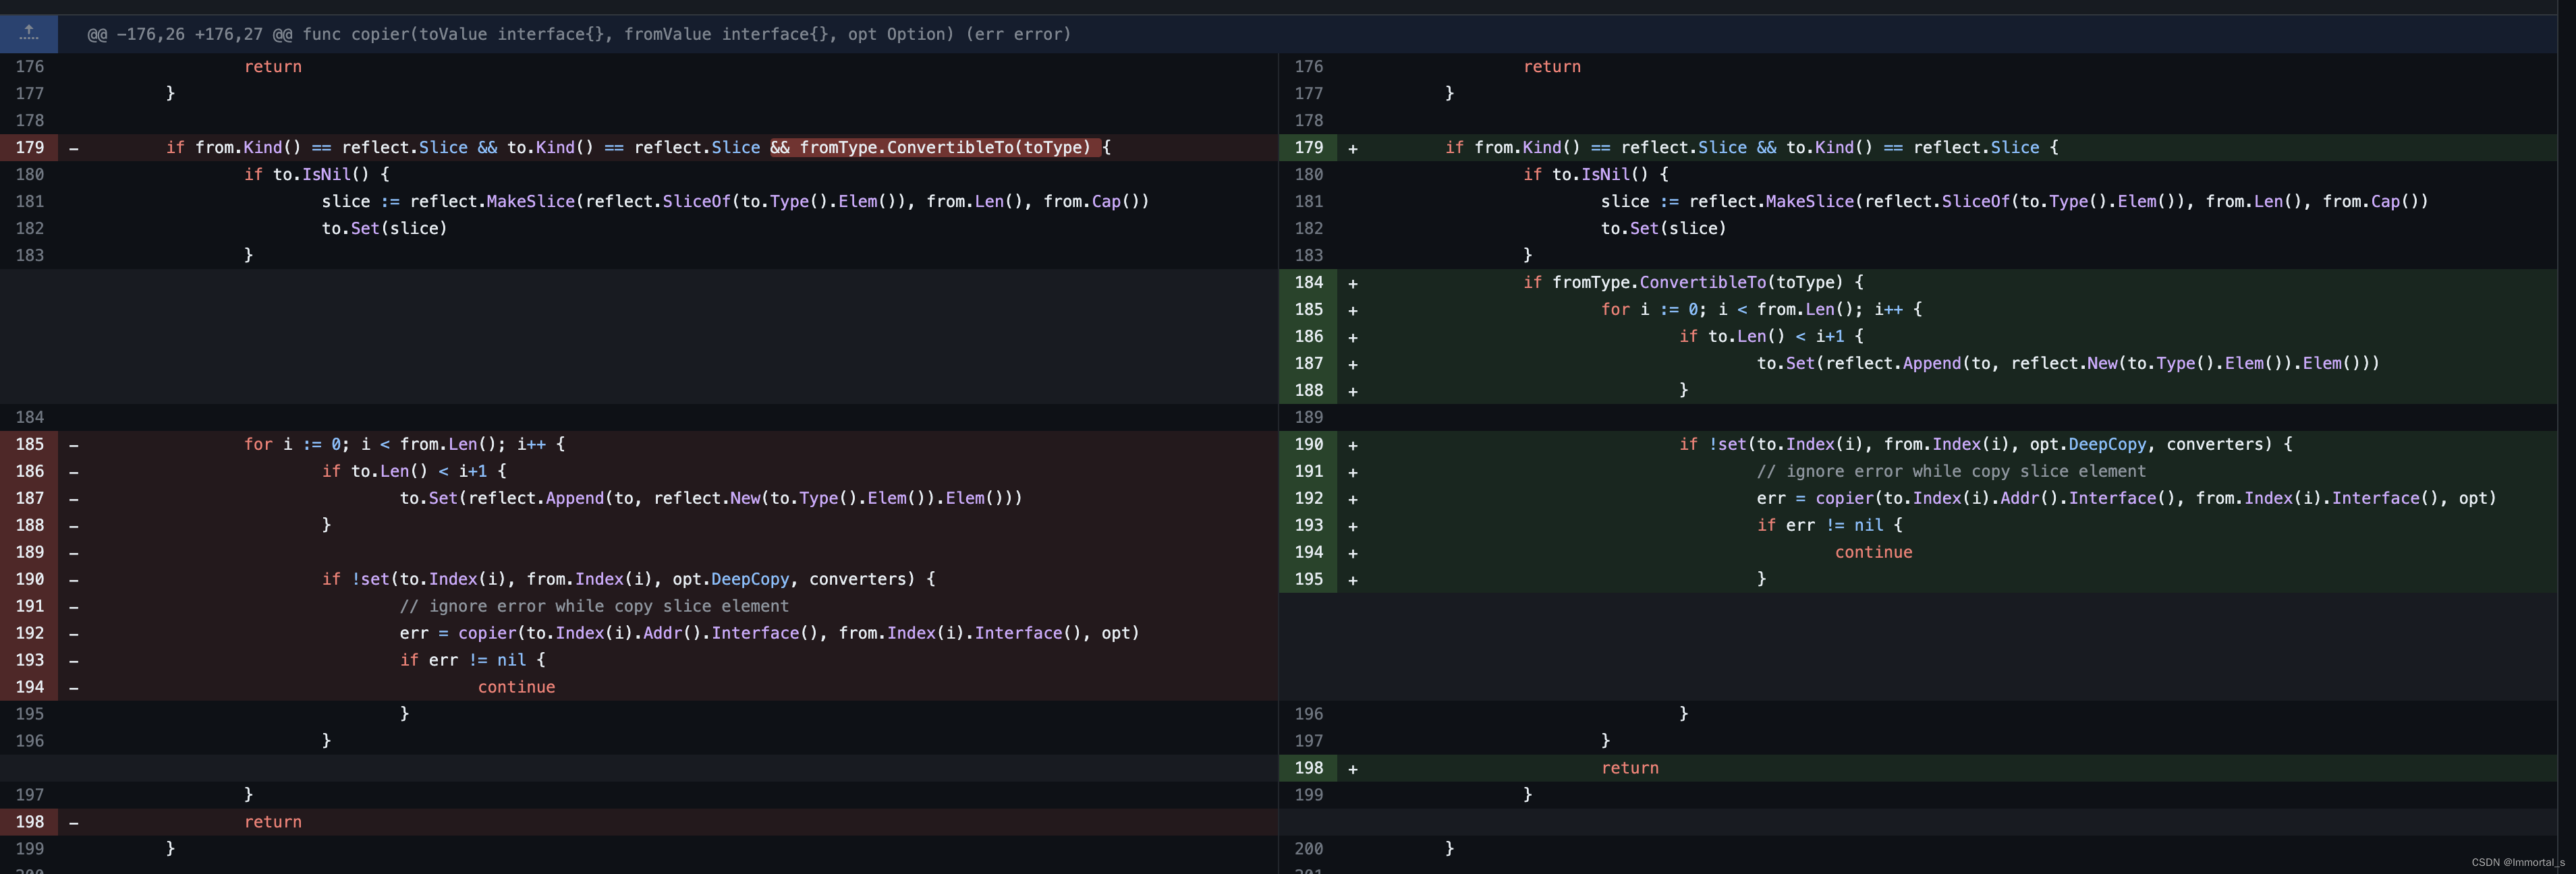This screenshot has height=874, width=2576.
Task: Click added line 'if fromType.ConvertibleTo(toType) {' in right pane
Action: [x=1693, y=282]
